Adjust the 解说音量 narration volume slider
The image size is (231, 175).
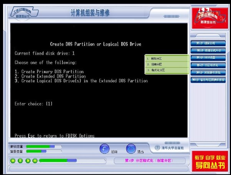pos(44,147)
